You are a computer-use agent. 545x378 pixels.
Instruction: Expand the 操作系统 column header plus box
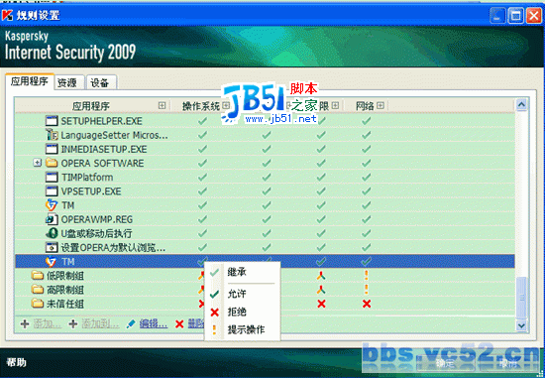226,105
